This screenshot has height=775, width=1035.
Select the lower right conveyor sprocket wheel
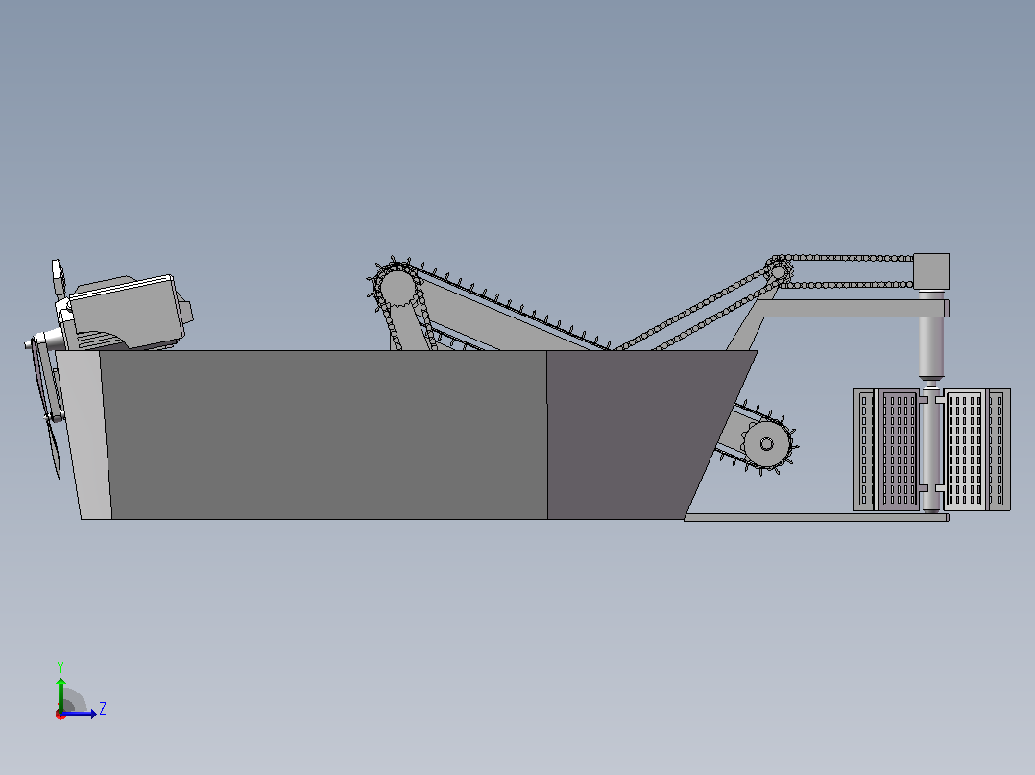point(766,444)
